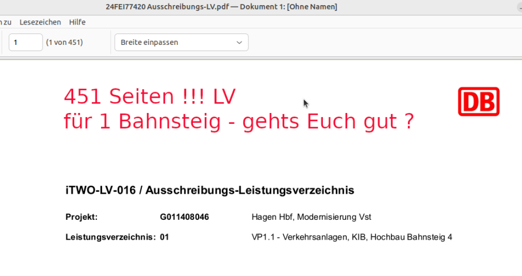Open the partially visible 'zu' menu
The height and width of the screenshot is (276, 522).
coord(6,22)
